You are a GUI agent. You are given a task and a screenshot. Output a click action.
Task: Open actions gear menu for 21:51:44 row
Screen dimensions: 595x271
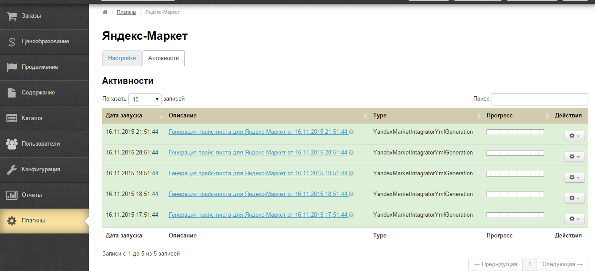click(x=574, y=136)
